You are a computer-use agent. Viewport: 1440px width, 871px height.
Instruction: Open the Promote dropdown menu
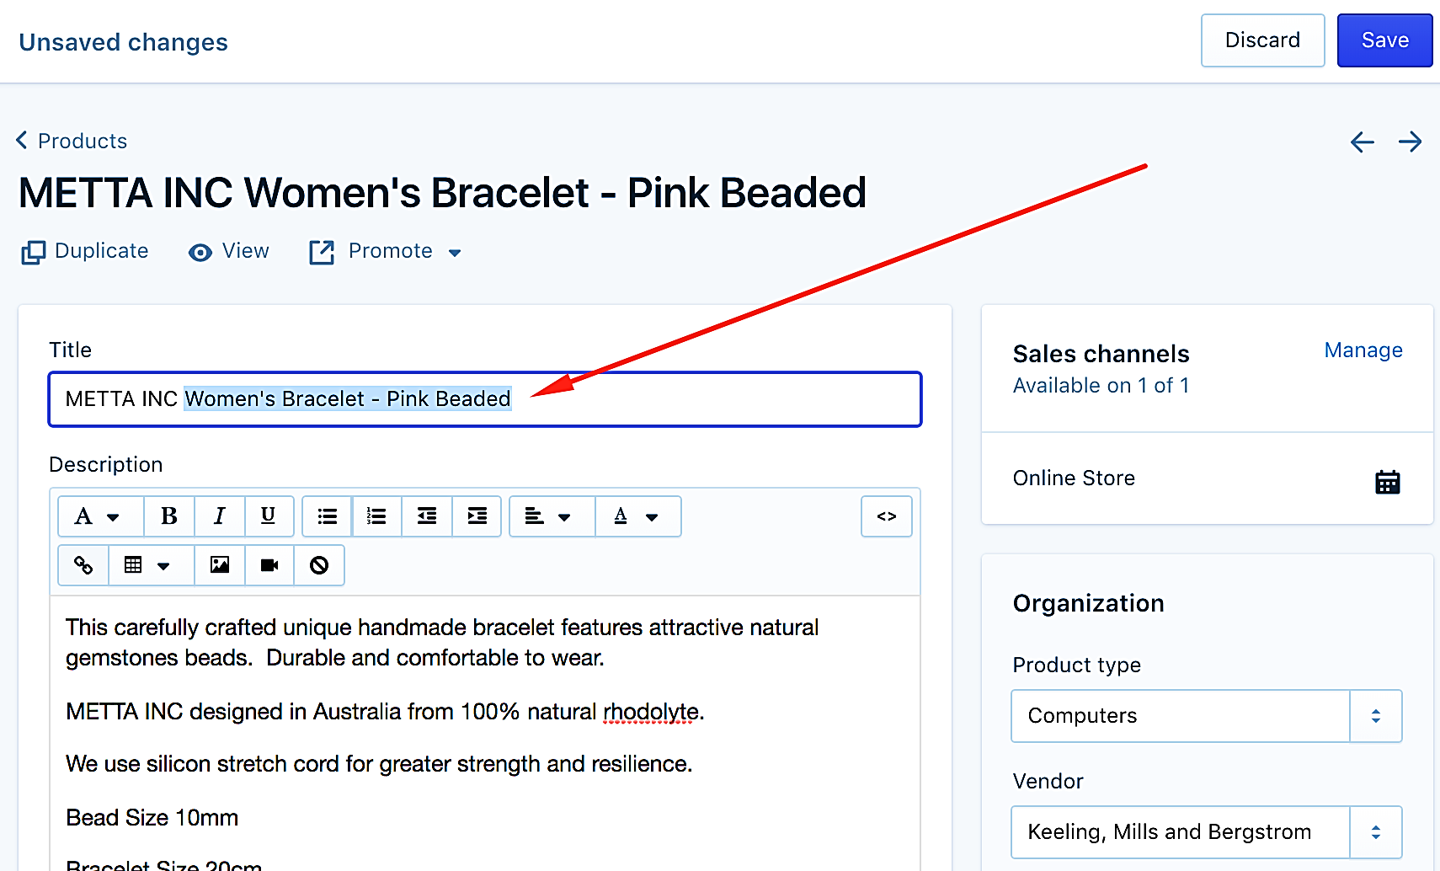tap(386, 251)
